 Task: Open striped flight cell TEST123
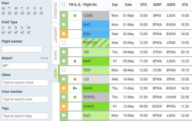point(96,43)
